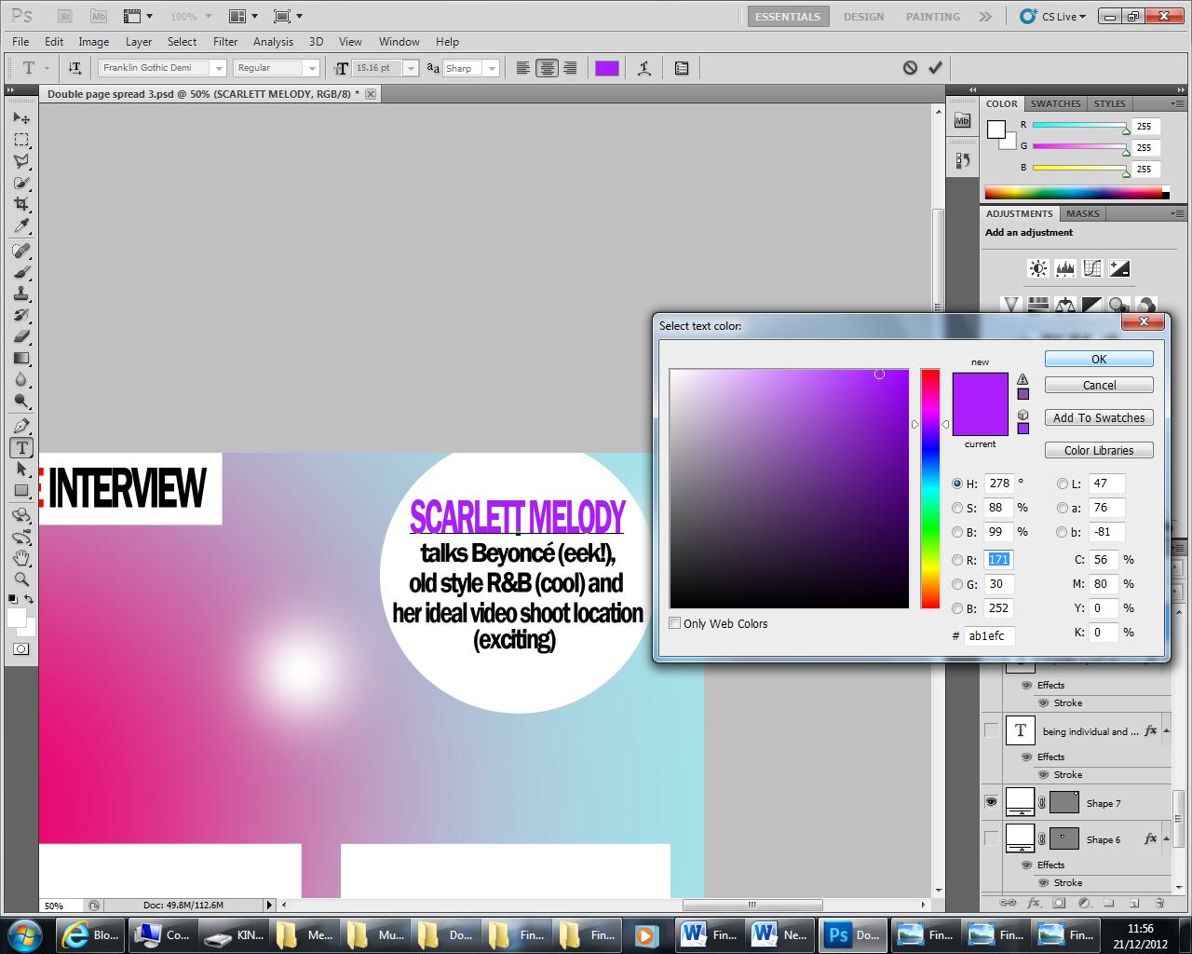This screenshot has width=1192, height=954.
Task: Select the H hue radio button
Action: point(957,484)
